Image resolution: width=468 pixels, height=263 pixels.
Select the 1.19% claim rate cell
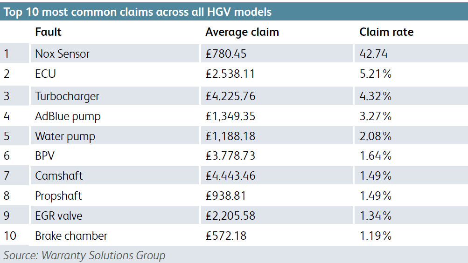375,236
